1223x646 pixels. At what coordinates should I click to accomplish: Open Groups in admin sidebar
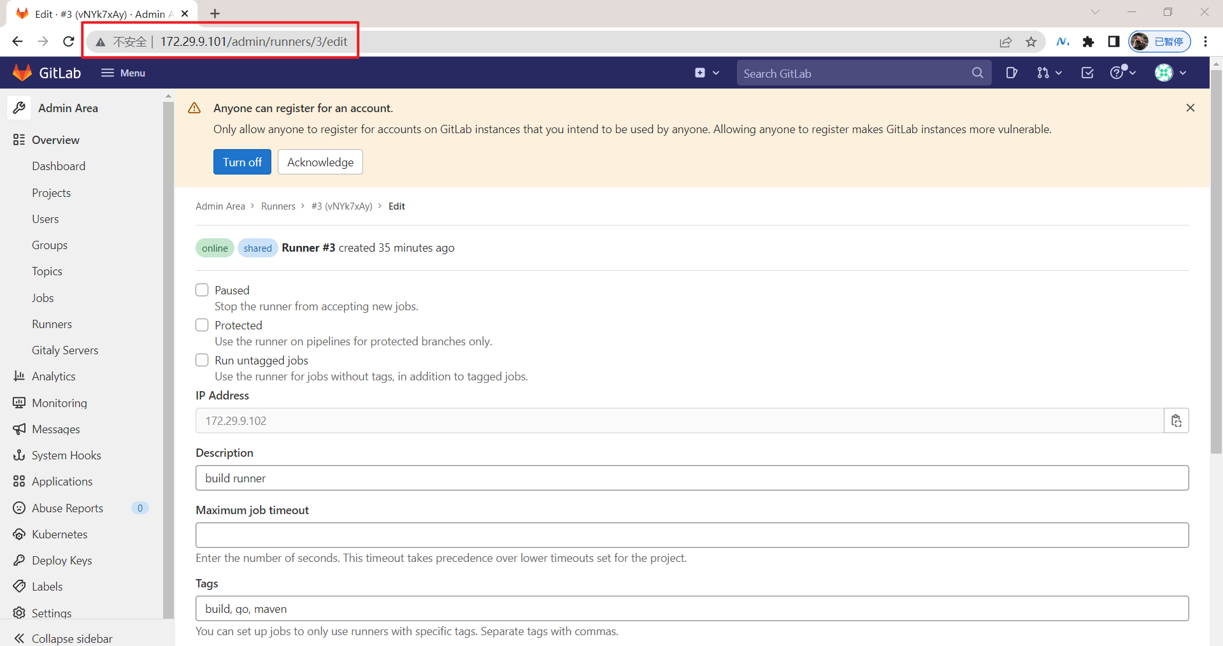coord(50,245)
